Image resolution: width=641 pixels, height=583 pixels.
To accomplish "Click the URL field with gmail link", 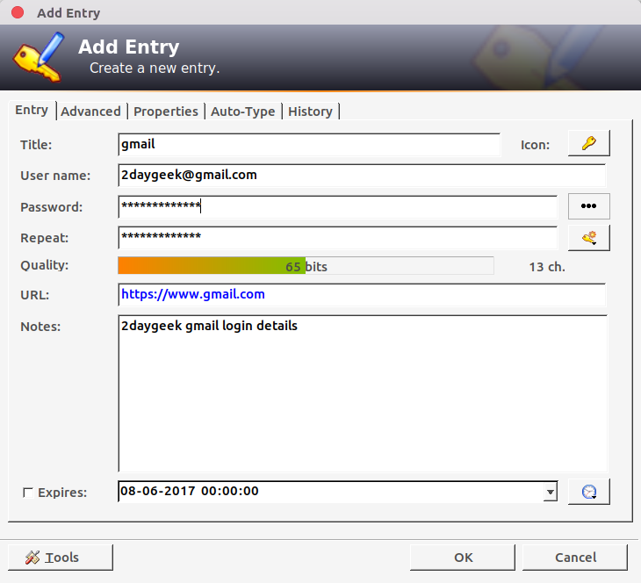I will click(362, 294).
